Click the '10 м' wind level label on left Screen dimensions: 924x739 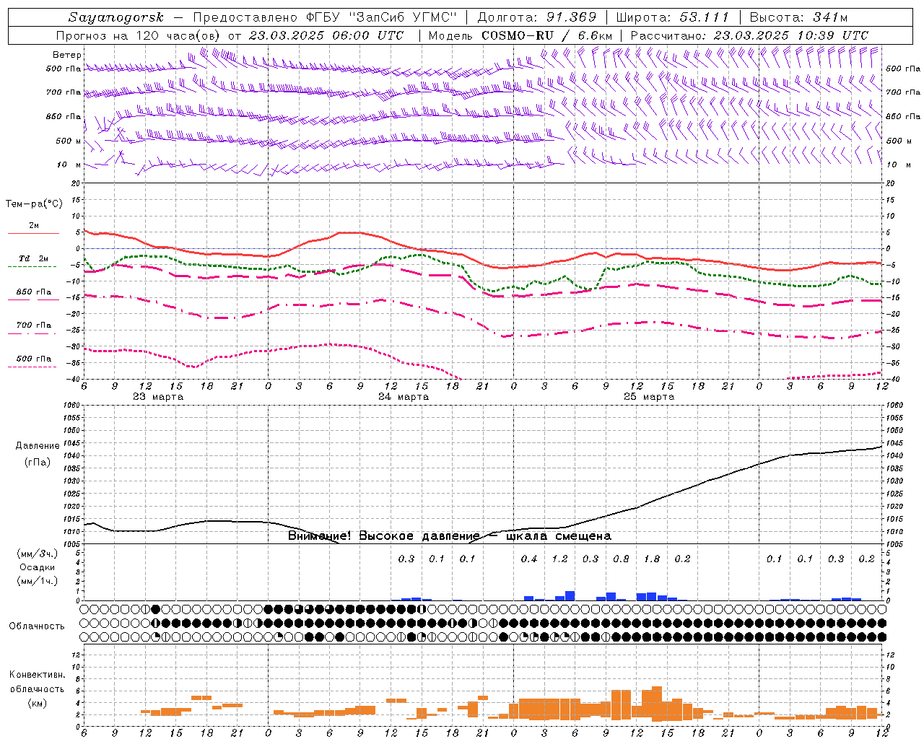point(69,165)
